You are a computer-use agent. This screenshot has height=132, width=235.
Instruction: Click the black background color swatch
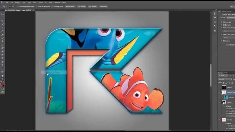pos(3,85)
